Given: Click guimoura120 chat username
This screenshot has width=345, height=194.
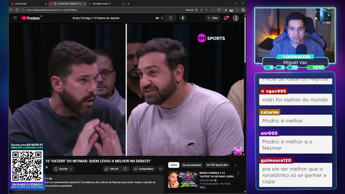Looking at the screenshot, I should coord(276,161).
